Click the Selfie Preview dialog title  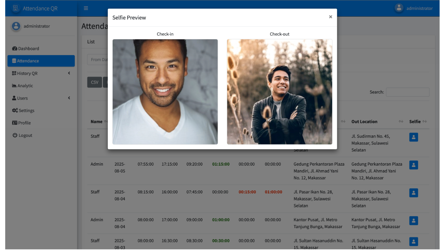click(129, 17)
